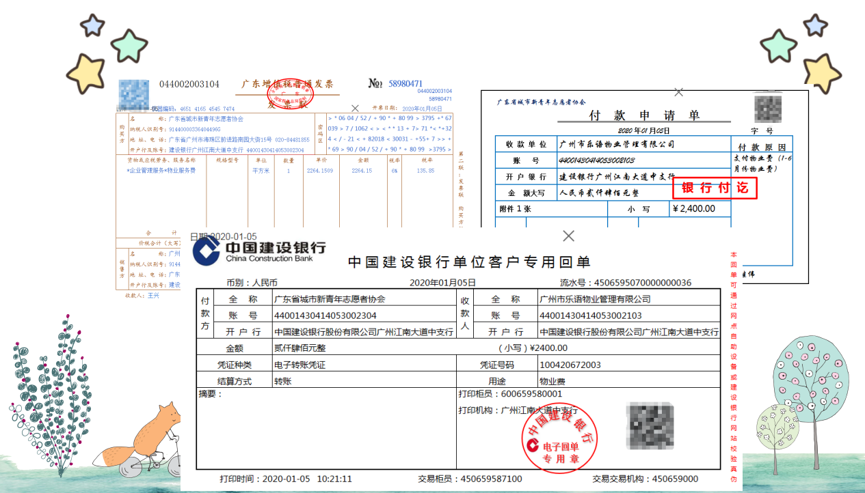Click payee 广州市乐语物业管理有限公司 on the payment request form
865x493 pixels.
[x=617, y=144]
